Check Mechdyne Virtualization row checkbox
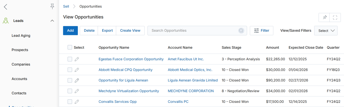The width and height of the screenshot is (344, 107). (70, 91)
